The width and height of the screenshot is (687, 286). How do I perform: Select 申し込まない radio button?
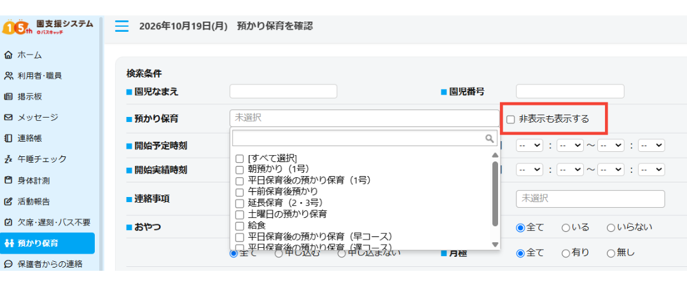342,254
